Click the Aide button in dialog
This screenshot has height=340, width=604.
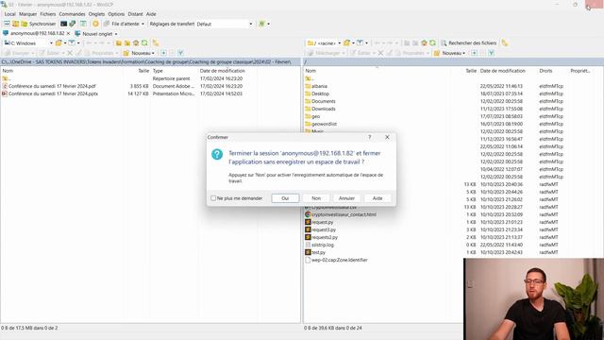tap(377, 198)
